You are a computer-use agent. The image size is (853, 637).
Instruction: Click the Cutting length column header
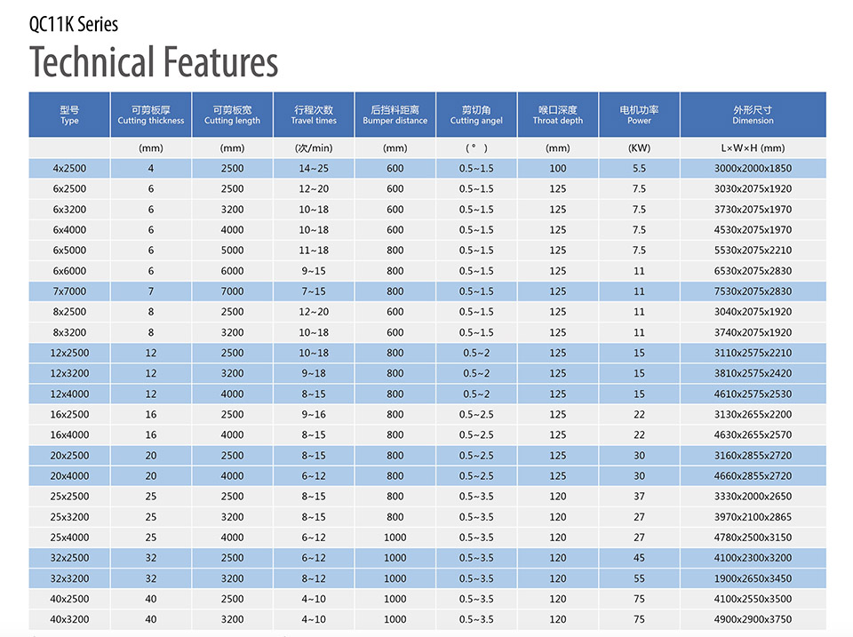pos(232,115)
